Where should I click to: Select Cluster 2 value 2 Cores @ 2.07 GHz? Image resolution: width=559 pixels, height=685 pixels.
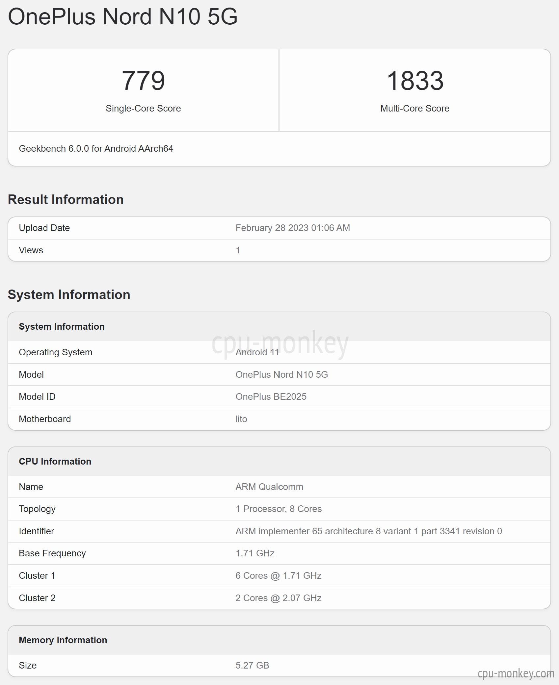coord(279,598)
